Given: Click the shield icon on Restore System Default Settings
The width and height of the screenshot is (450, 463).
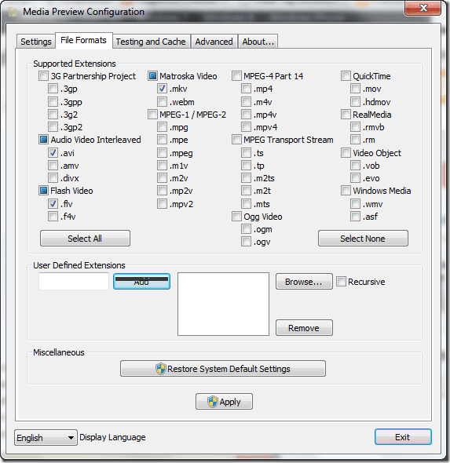Looking at the screenshot, I should click(161, 369).
